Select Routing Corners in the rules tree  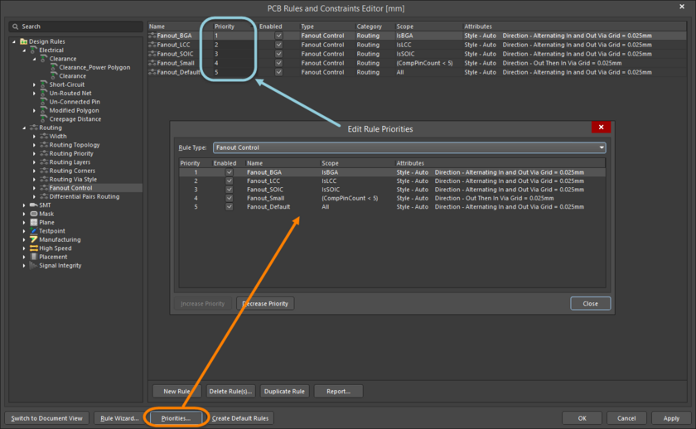coord(72,171)
